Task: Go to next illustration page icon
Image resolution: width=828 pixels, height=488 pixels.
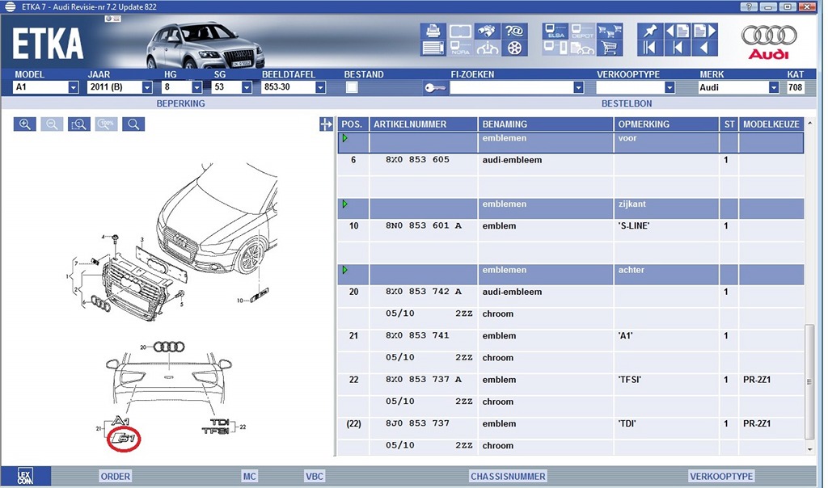Action: click(705, 31)
